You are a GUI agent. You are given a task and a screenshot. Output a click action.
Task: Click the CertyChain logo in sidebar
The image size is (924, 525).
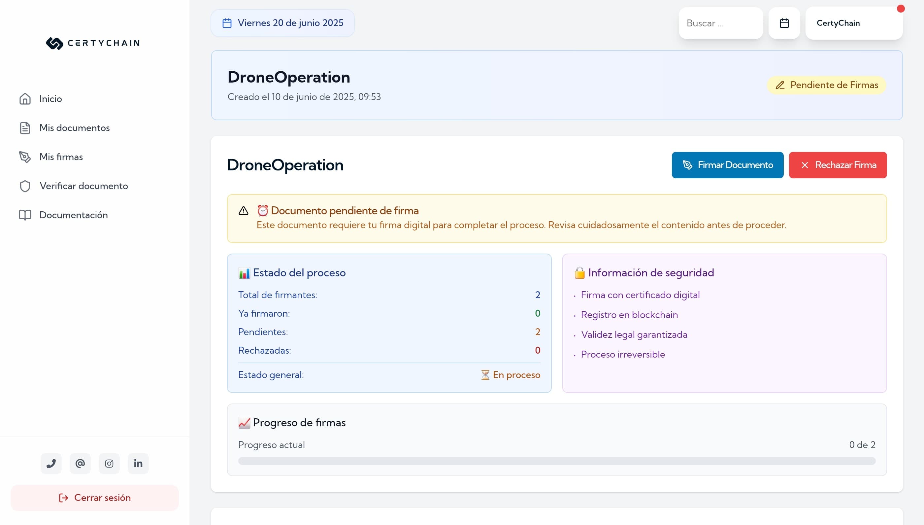click(x=93, y=43)
